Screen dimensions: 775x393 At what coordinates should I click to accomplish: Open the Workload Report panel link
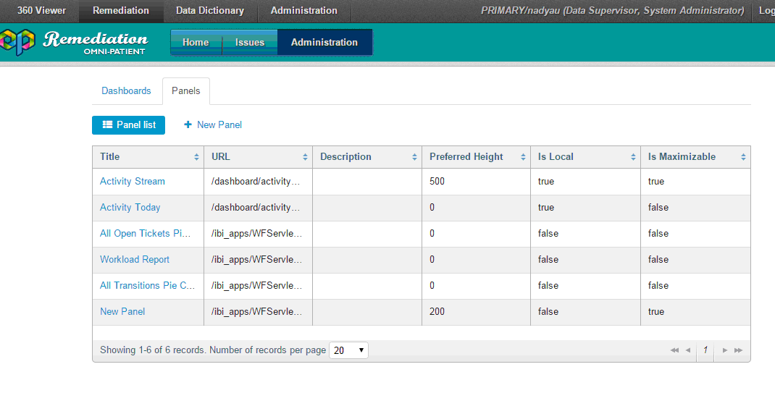[x=135, y=260]
